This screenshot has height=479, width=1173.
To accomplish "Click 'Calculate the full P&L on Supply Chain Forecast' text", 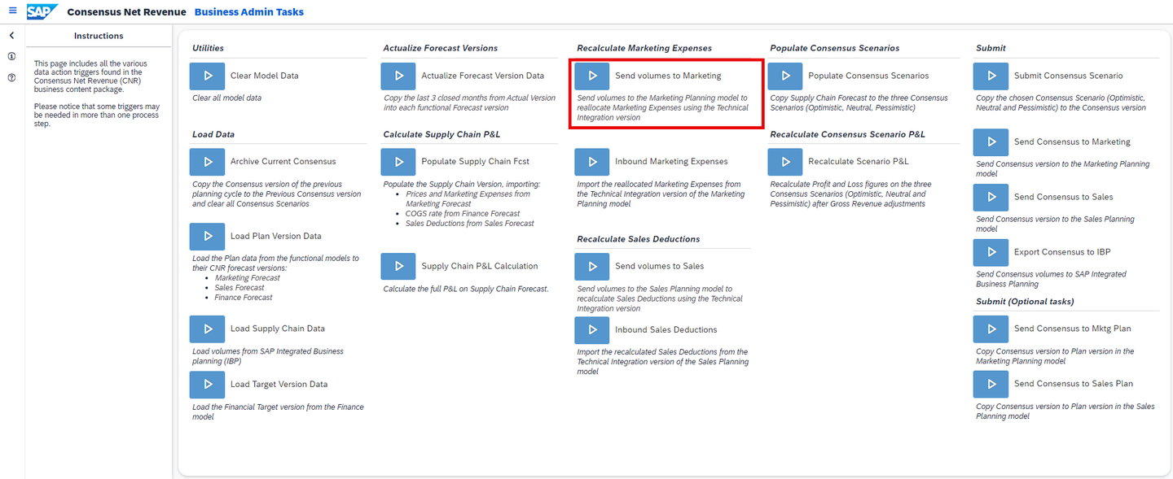I will (466, 289).
